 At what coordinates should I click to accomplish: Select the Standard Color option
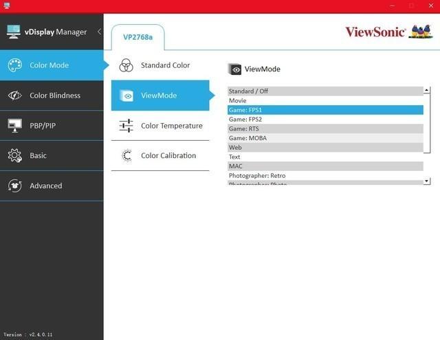pos(160,65)
